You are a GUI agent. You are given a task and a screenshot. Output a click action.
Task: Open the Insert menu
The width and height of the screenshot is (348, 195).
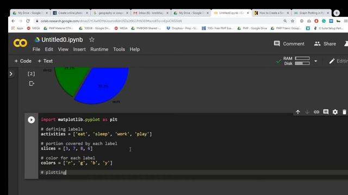click(79, 49)
